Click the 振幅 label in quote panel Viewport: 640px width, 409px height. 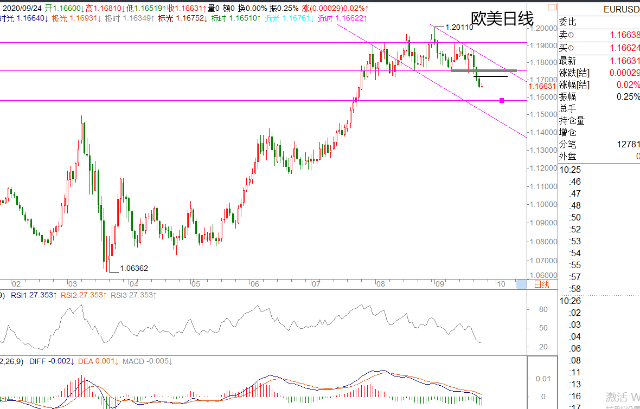pyautogui.click(x=567, y=96)
